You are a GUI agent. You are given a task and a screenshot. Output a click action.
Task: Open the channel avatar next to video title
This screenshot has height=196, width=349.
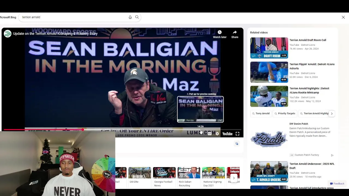tap(8, 33)
